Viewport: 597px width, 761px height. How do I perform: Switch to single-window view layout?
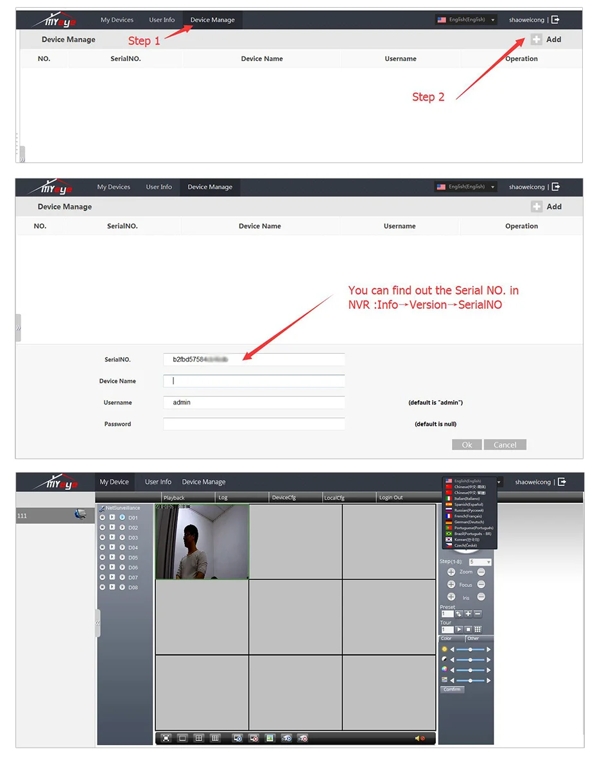click(182, 738)
